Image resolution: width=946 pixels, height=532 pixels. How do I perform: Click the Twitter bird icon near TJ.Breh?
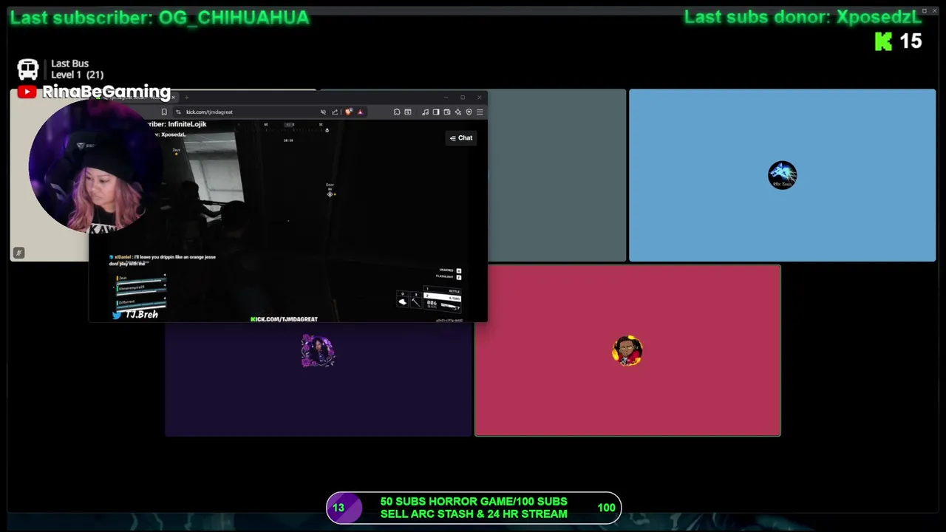point(117,315)
